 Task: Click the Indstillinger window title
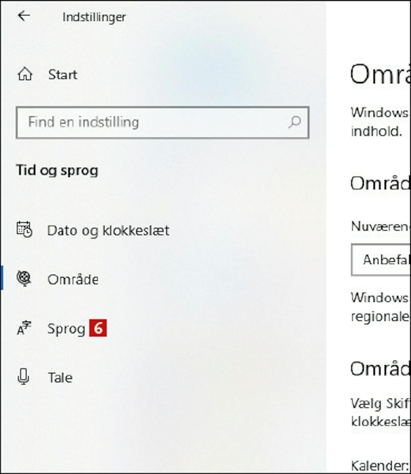94,17
